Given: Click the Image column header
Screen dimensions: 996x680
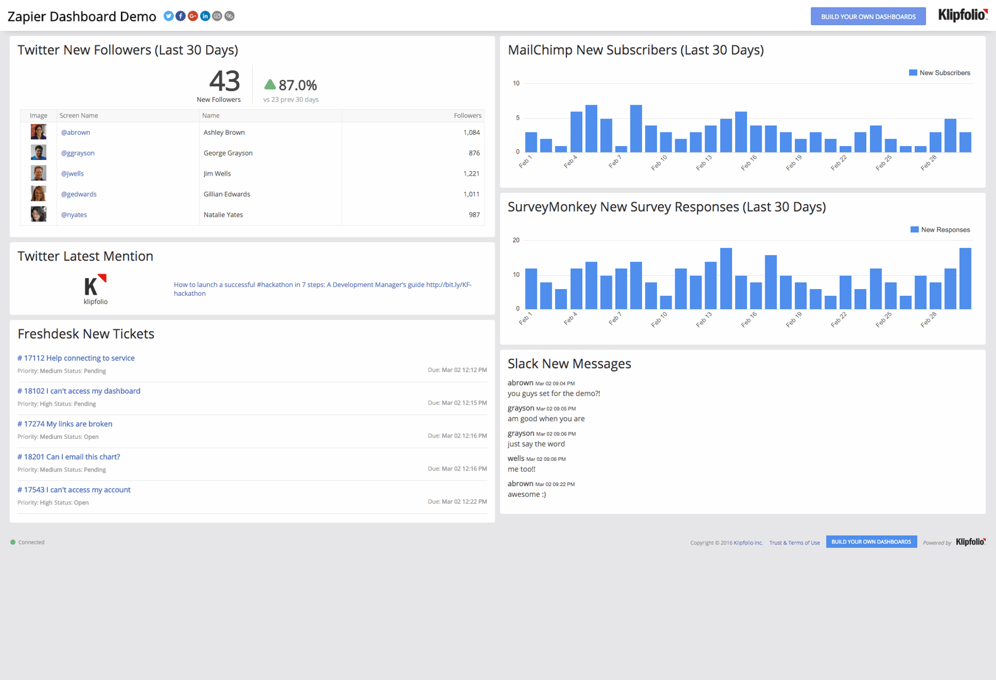Looking at the screenshot, I should [x=38, y=116].
